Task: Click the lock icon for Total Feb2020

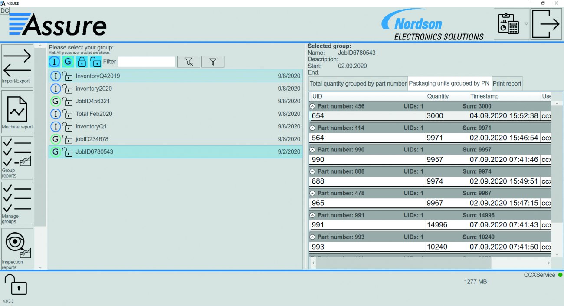Action: [x=67, y=114]
